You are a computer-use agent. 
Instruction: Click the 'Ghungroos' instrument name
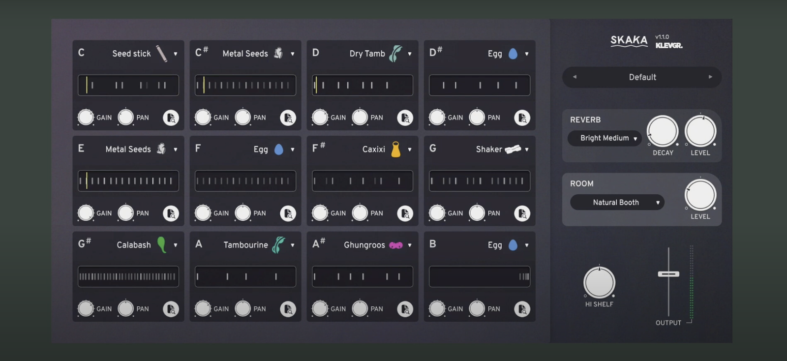(364, 245)
